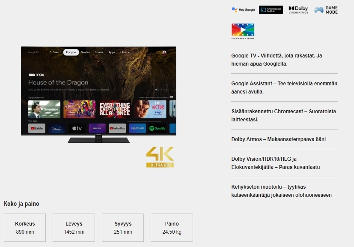Click the Apple TV app tile

tap(77, 128)
